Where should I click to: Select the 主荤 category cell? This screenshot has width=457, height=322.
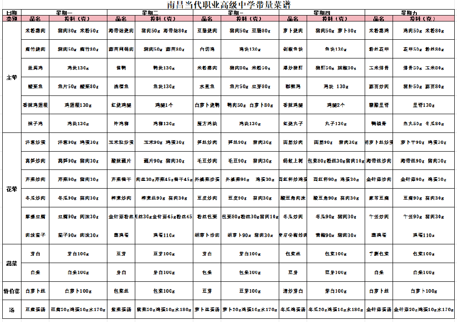point(11,77)
